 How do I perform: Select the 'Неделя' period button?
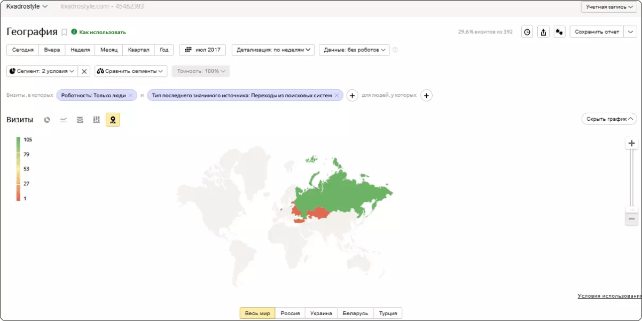tap(80, 50)
